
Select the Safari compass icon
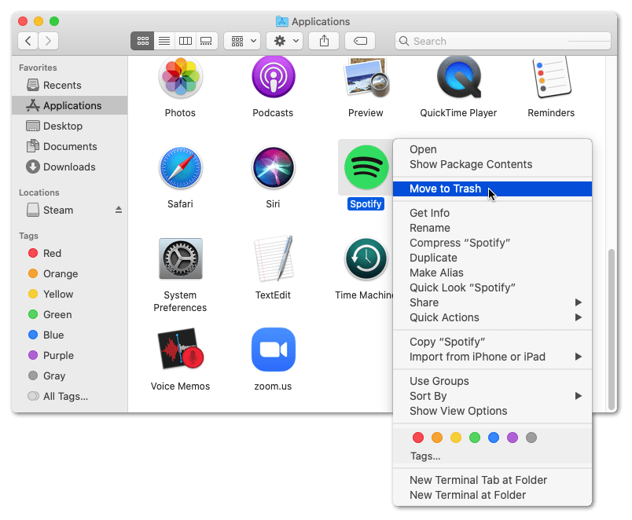[x=180, y=167]
